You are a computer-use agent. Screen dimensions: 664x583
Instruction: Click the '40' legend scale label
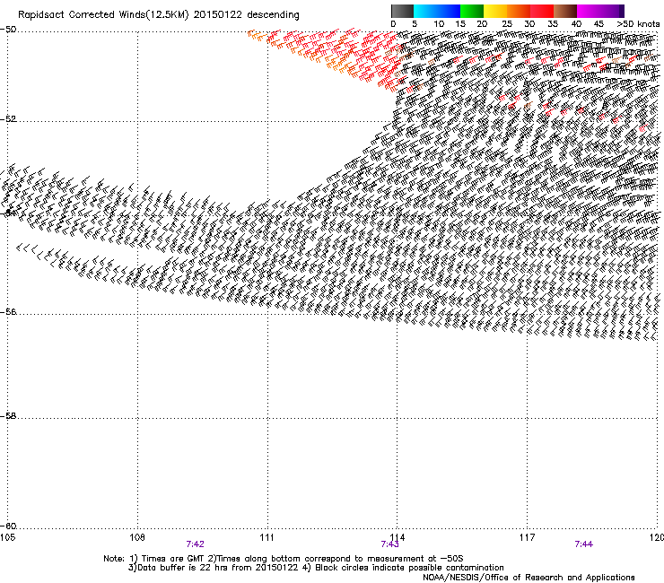pyautogui.click(x=576, y=24)
